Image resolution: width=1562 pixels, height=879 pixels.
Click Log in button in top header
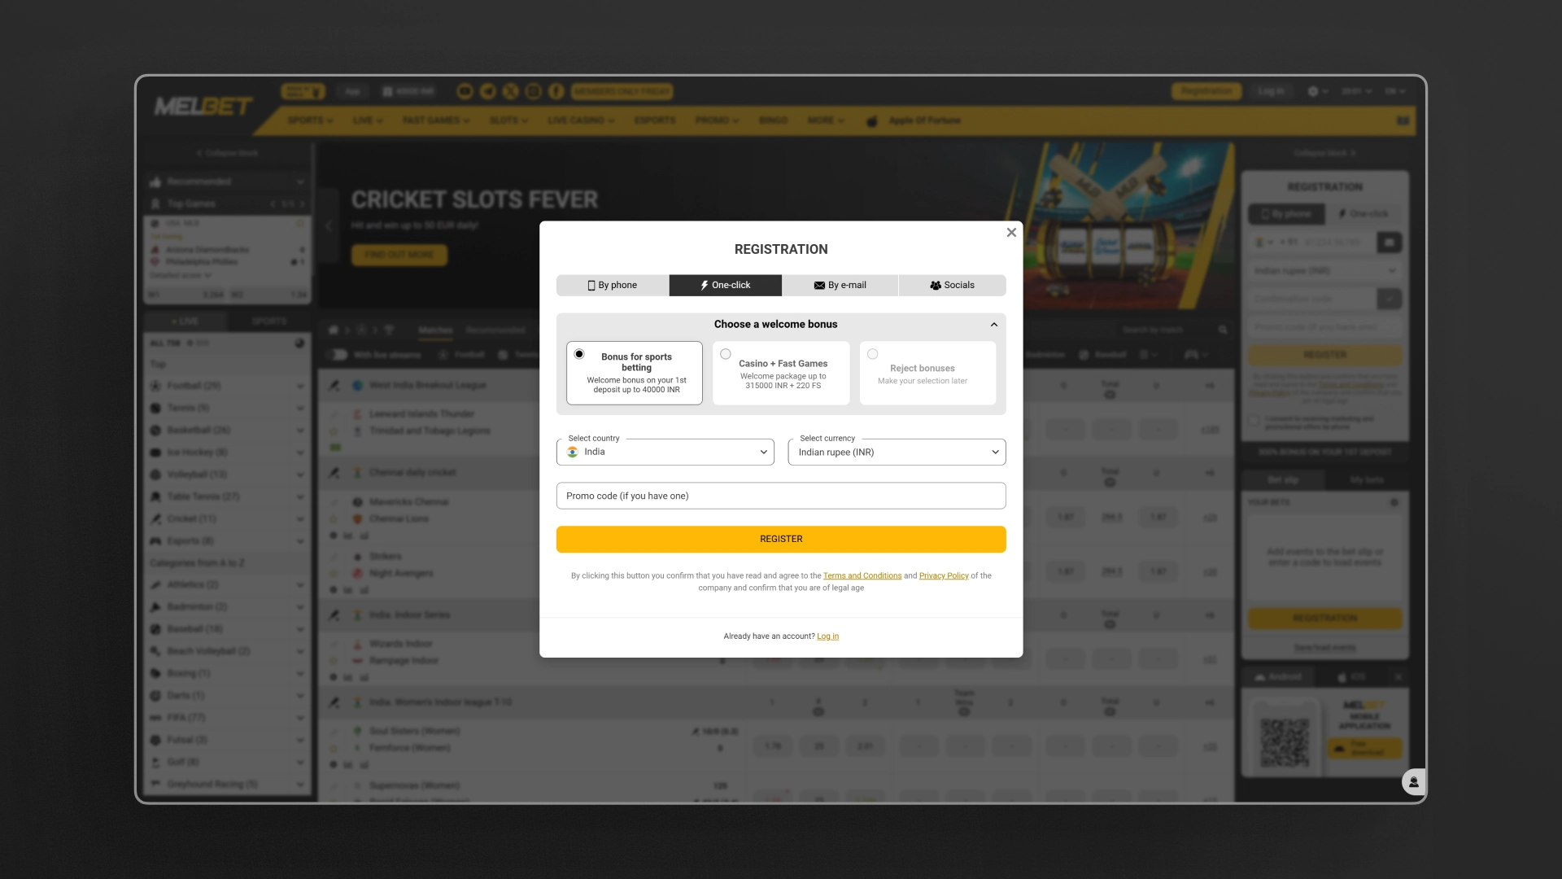1270,91
